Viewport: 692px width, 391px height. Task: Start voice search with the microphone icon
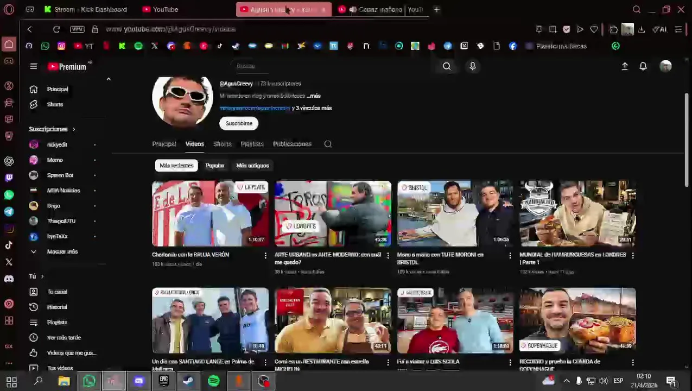tap(472, 66)
